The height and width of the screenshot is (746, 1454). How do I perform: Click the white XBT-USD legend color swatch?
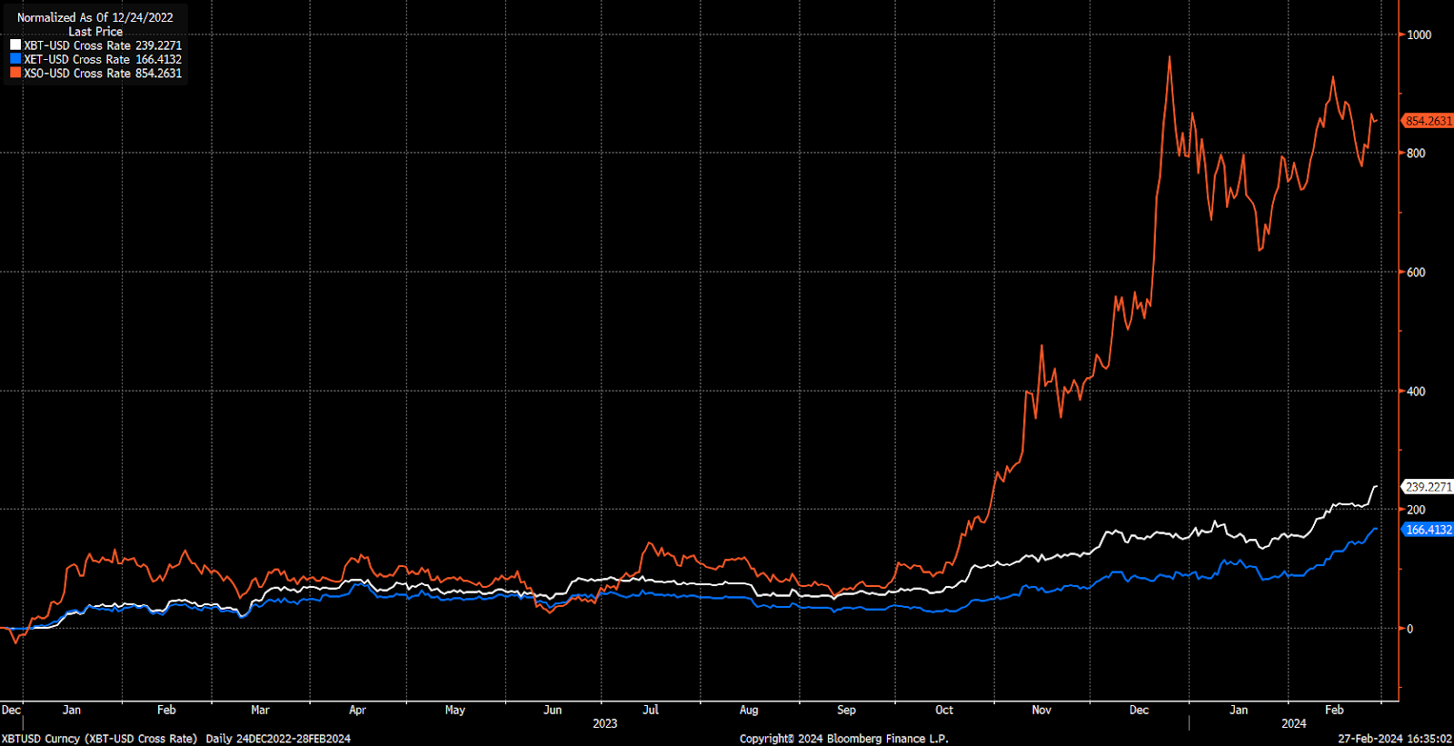pos(15,45)
